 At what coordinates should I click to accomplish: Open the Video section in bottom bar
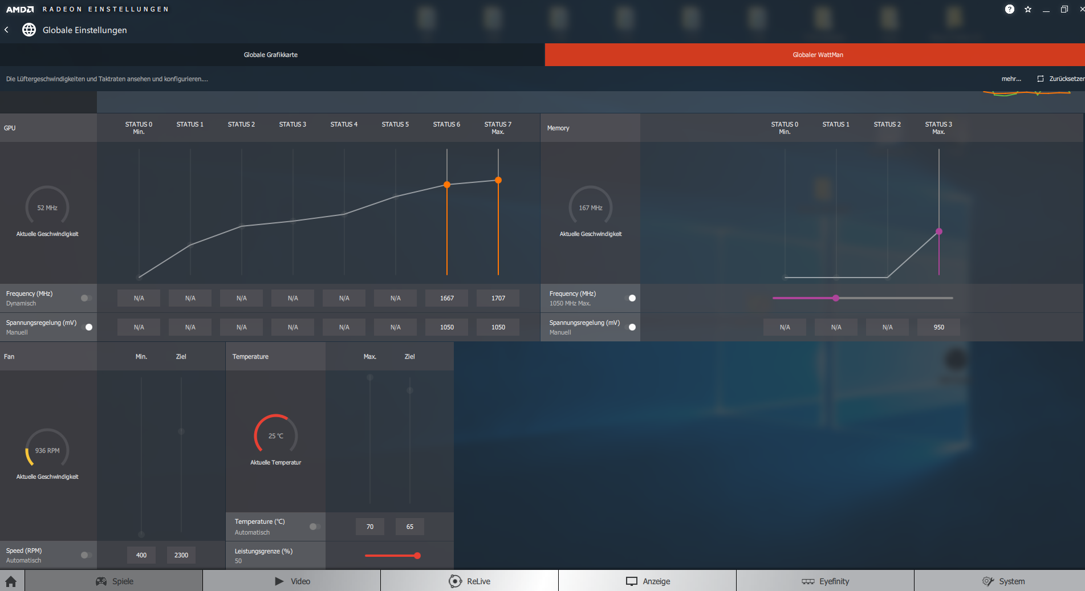coord(292,581)
